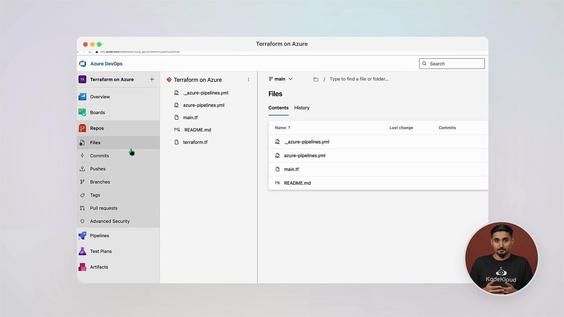Click the Search input field
This screenshot has width=564, height=317.
pyautogui.click(x=452, y=64)
